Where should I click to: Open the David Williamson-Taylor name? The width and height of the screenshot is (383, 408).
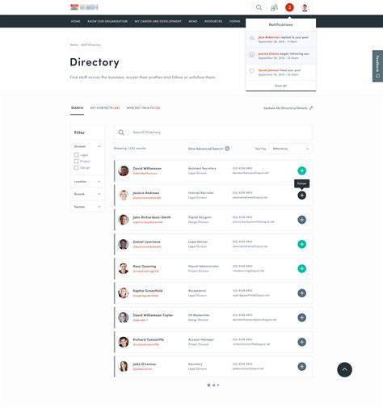(153, 315)
